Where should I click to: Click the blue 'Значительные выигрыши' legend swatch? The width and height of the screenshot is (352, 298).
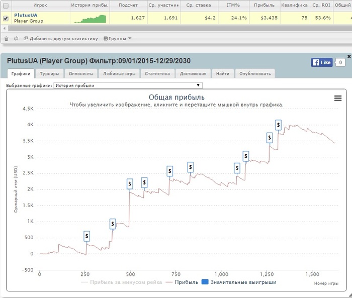tap(205, 282)
